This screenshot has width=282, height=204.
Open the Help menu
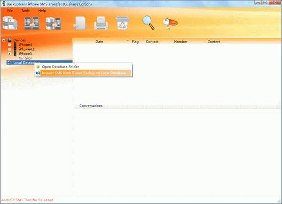42,11
